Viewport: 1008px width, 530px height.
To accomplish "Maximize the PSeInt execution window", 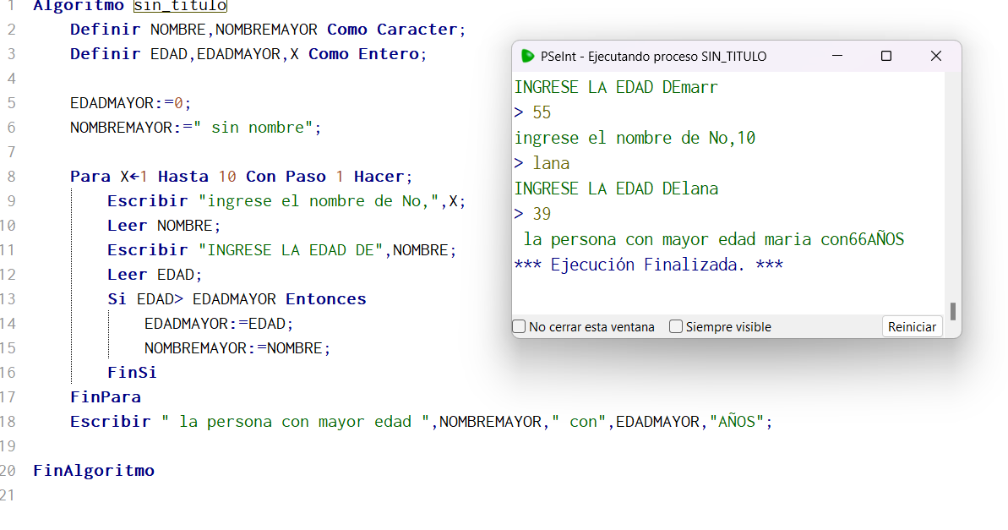I will (x=885, y=56).
